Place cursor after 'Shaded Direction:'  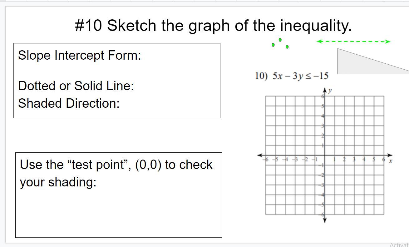pyautogui.click(x=120, y=103)
